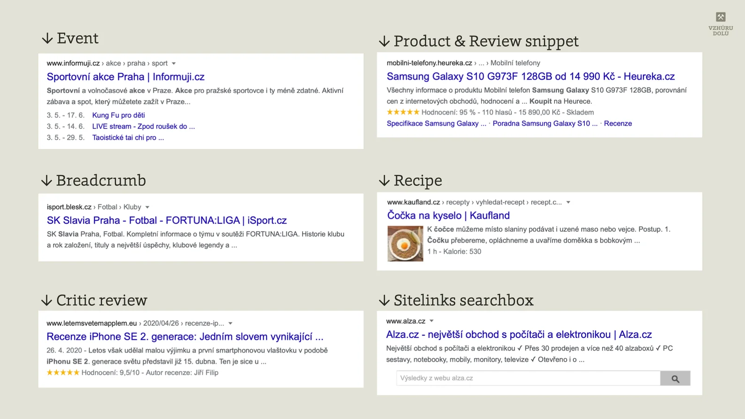This screenshot has height=419, width=745.
Task: Click the down arrow before the Recipe heading
Action: point(384,181)
